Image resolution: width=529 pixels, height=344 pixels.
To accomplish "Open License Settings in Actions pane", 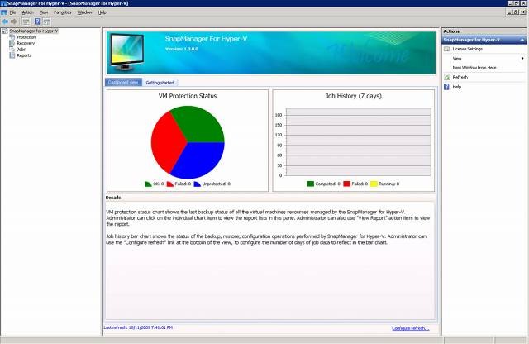I will coord(467,49).
